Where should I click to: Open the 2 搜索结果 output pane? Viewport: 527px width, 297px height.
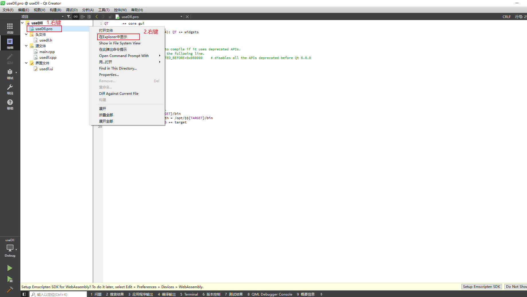tap(115, 294)
